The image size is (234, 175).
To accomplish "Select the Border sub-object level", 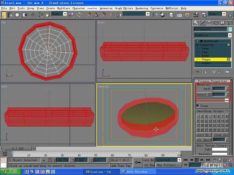I will point(205,56).
